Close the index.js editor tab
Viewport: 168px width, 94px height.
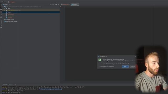click(78, 4)
